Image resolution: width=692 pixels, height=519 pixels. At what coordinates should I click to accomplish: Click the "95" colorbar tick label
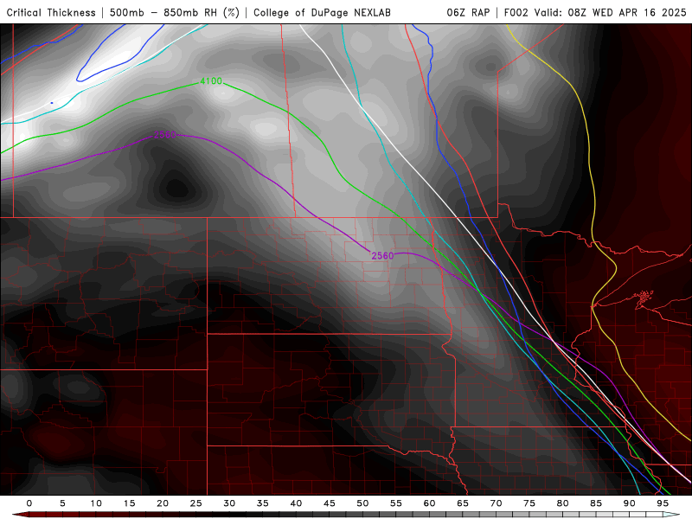(x=663, y=503)
